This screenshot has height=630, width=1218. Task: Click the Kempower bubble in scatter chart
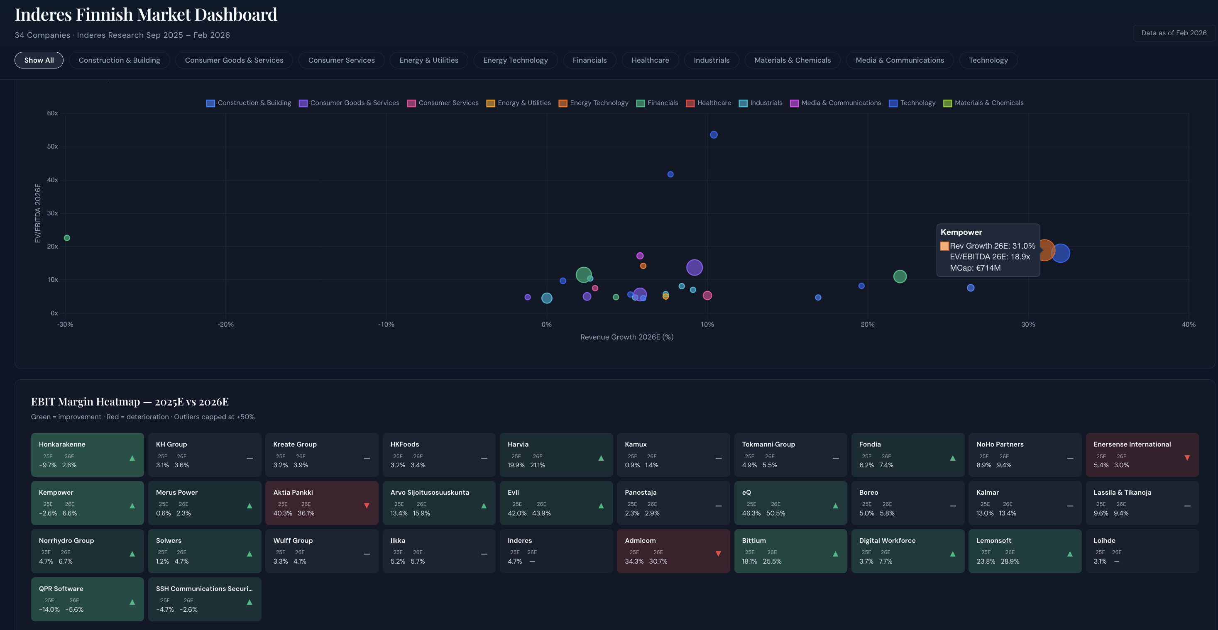point(1045,250)
